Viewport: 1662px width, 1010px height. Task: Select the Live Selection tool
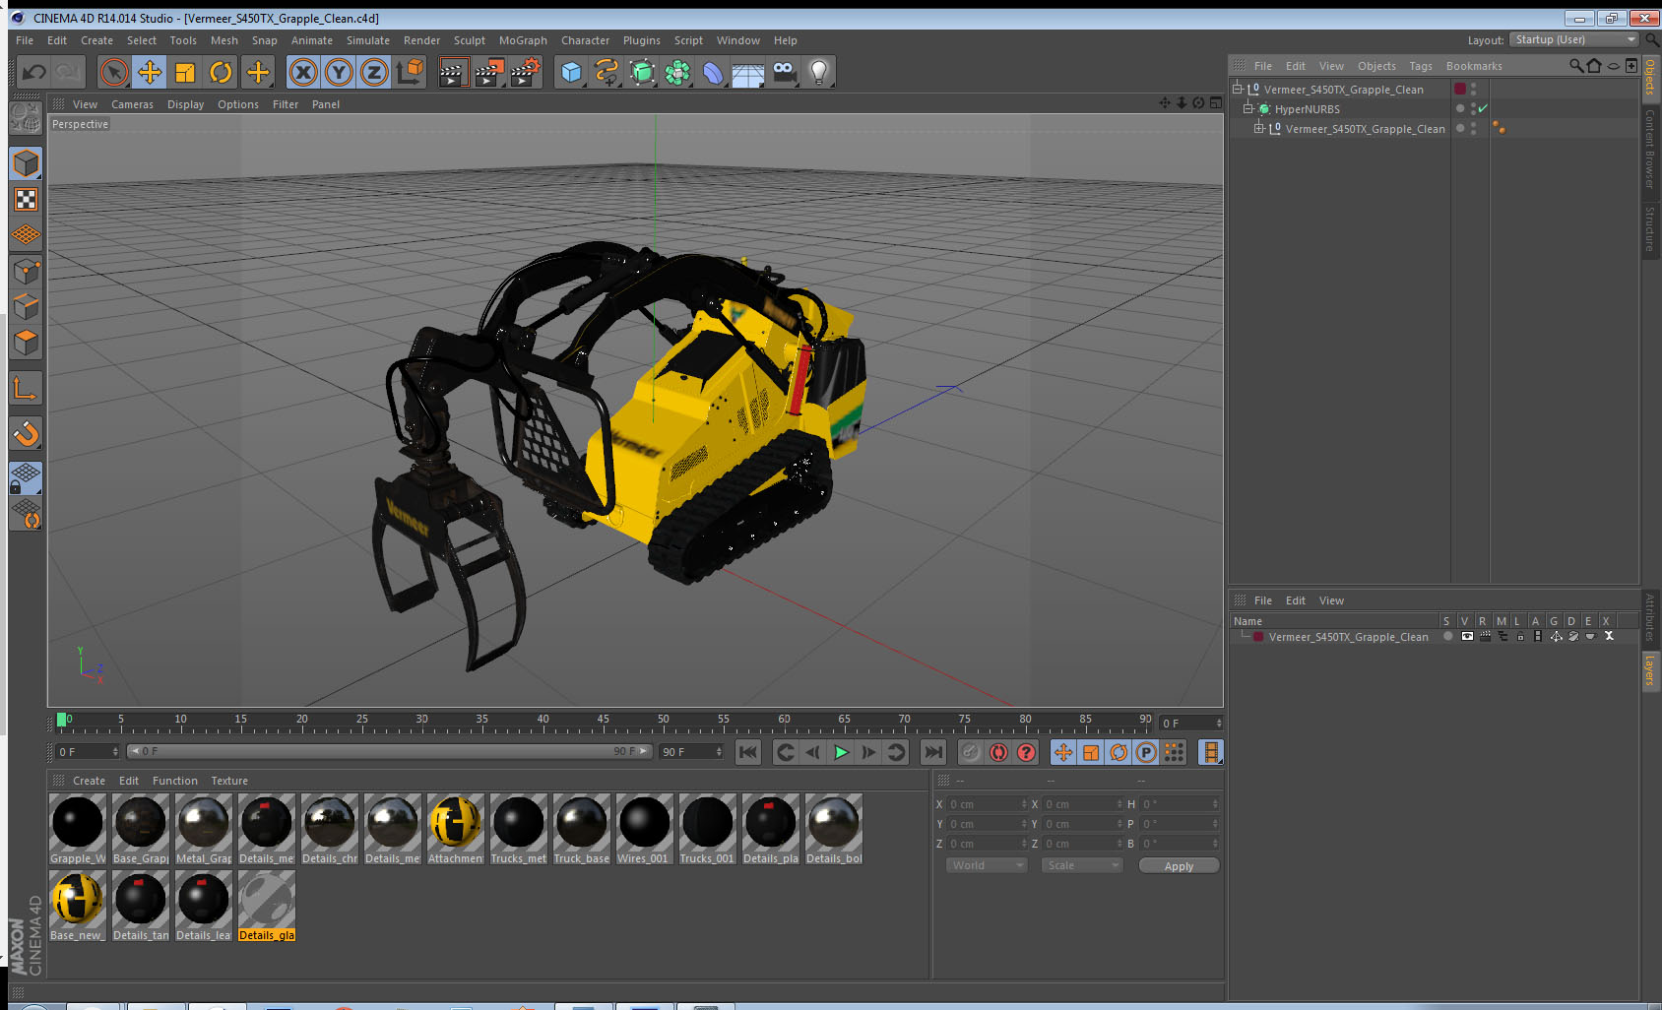click(x=114, y=72)
